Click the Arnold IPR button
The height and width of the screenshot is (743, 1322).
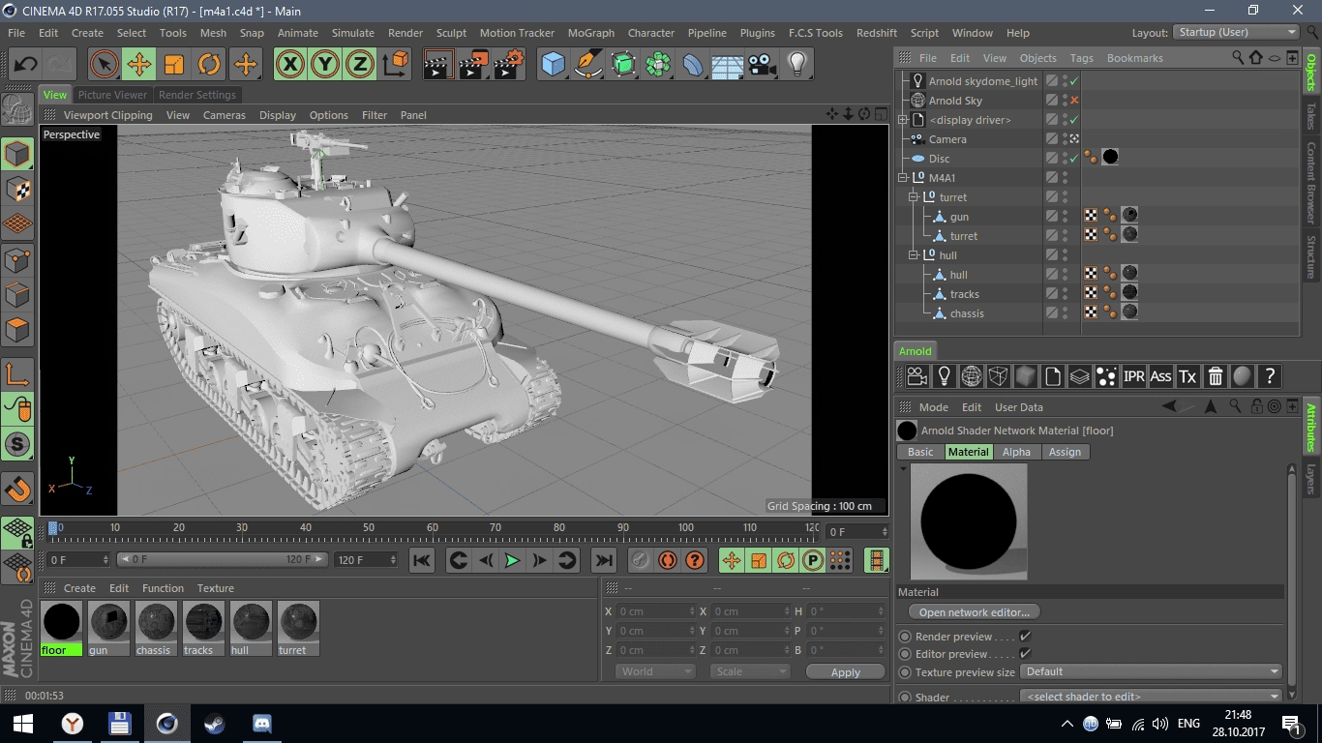[x=1133, y=376]
